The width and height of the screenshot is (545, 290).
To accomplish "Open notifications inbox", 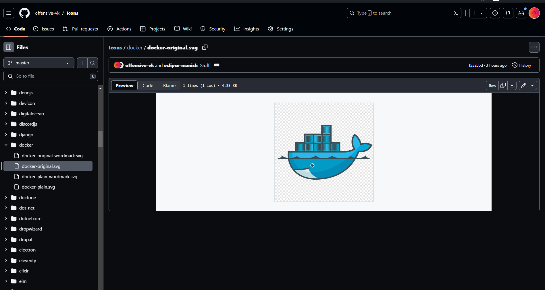I will coord(521,13).
